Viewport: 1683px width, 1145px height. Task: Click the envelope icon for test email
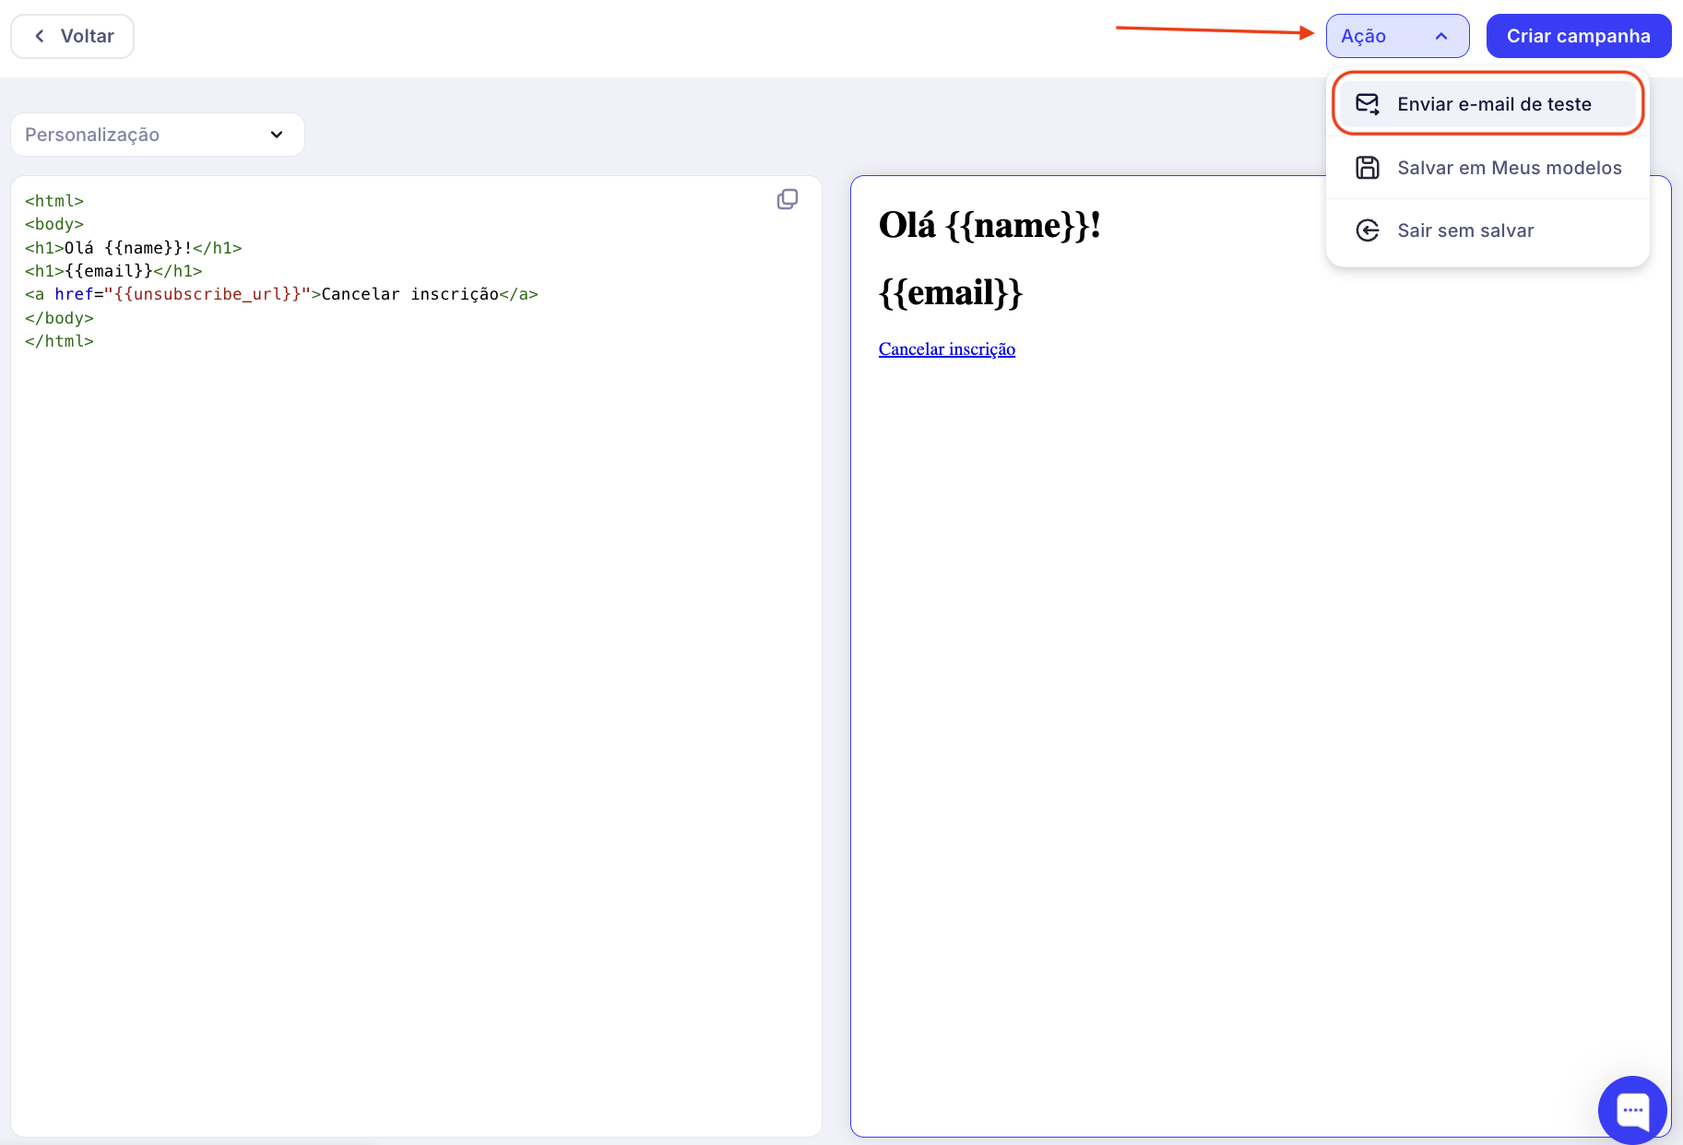tap(1367, 104)
